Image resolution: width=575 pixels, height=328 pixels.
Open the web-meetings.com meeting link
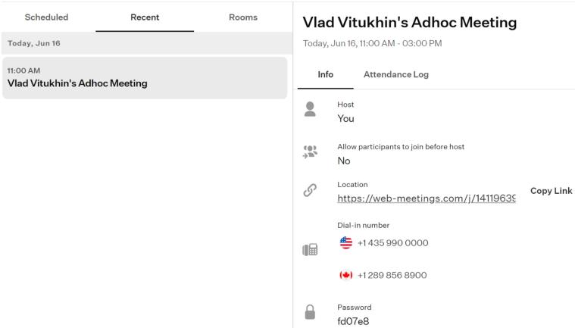click(427, 198)
